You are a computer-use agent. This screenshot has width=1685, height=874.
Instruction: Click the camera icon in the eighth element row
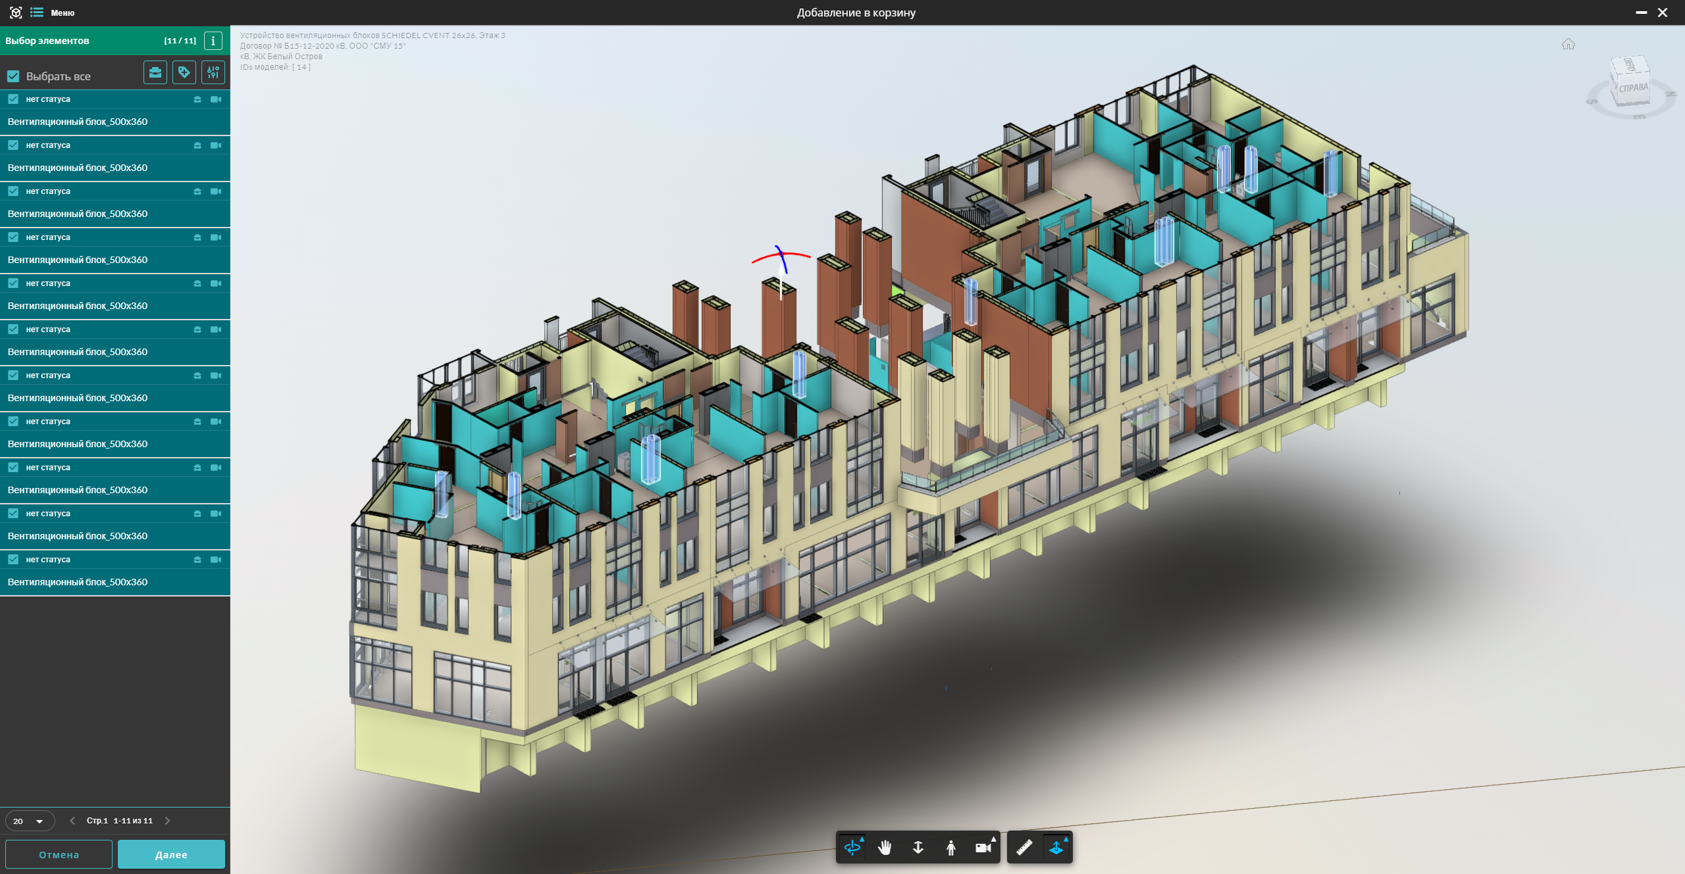pyautogui.click(x=216, y=422)
